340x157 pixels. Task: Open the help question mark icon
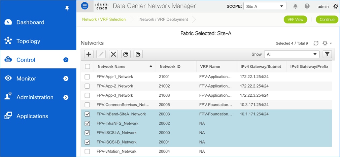pyautogui.click(x=307, y=6)
